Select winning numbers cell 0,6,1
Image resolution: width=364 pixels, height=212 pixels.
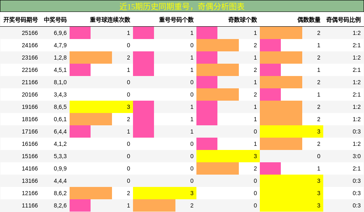[60, 119]
